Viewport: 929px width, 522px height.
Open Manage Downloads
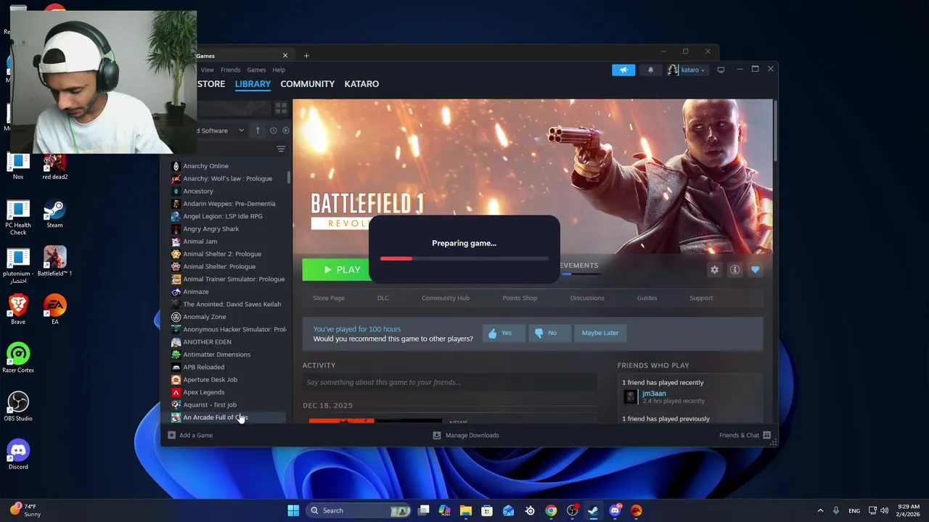465,435
